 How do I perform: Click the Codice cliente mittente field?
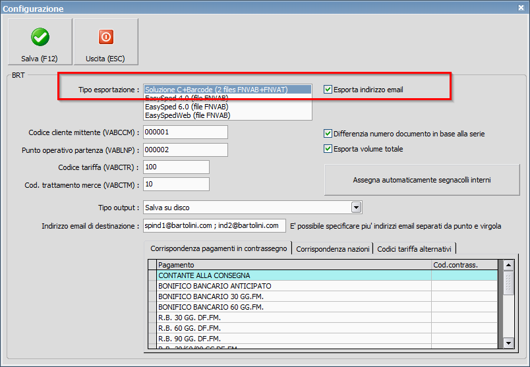point(185,132)
